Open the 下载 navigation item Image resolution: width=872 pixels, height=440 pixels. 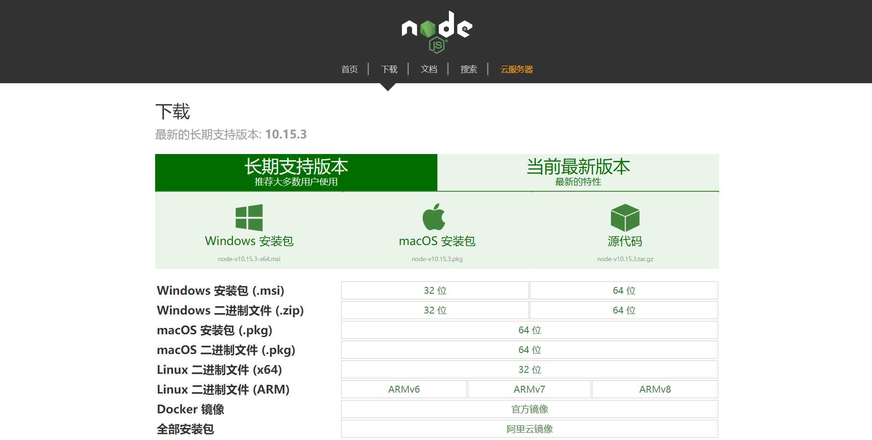click(389, 69)
